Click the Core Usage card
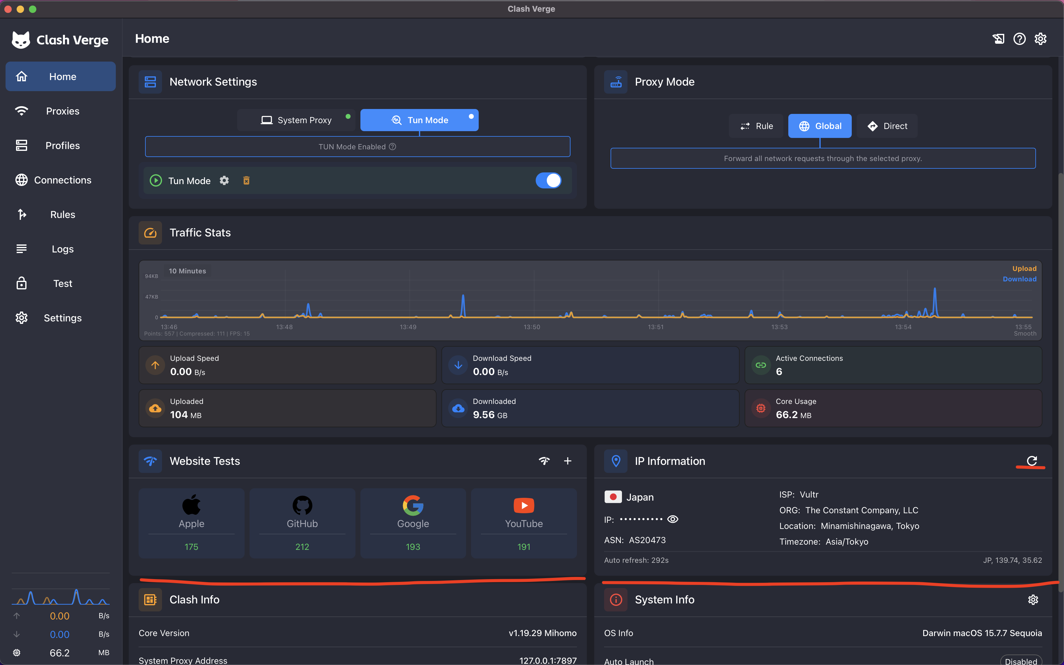The width and height of the screenshot is (1064, 665). 893,408
